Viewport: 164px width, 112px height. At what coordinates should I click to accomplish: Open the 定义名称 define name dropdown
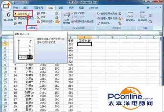point(79,13)
